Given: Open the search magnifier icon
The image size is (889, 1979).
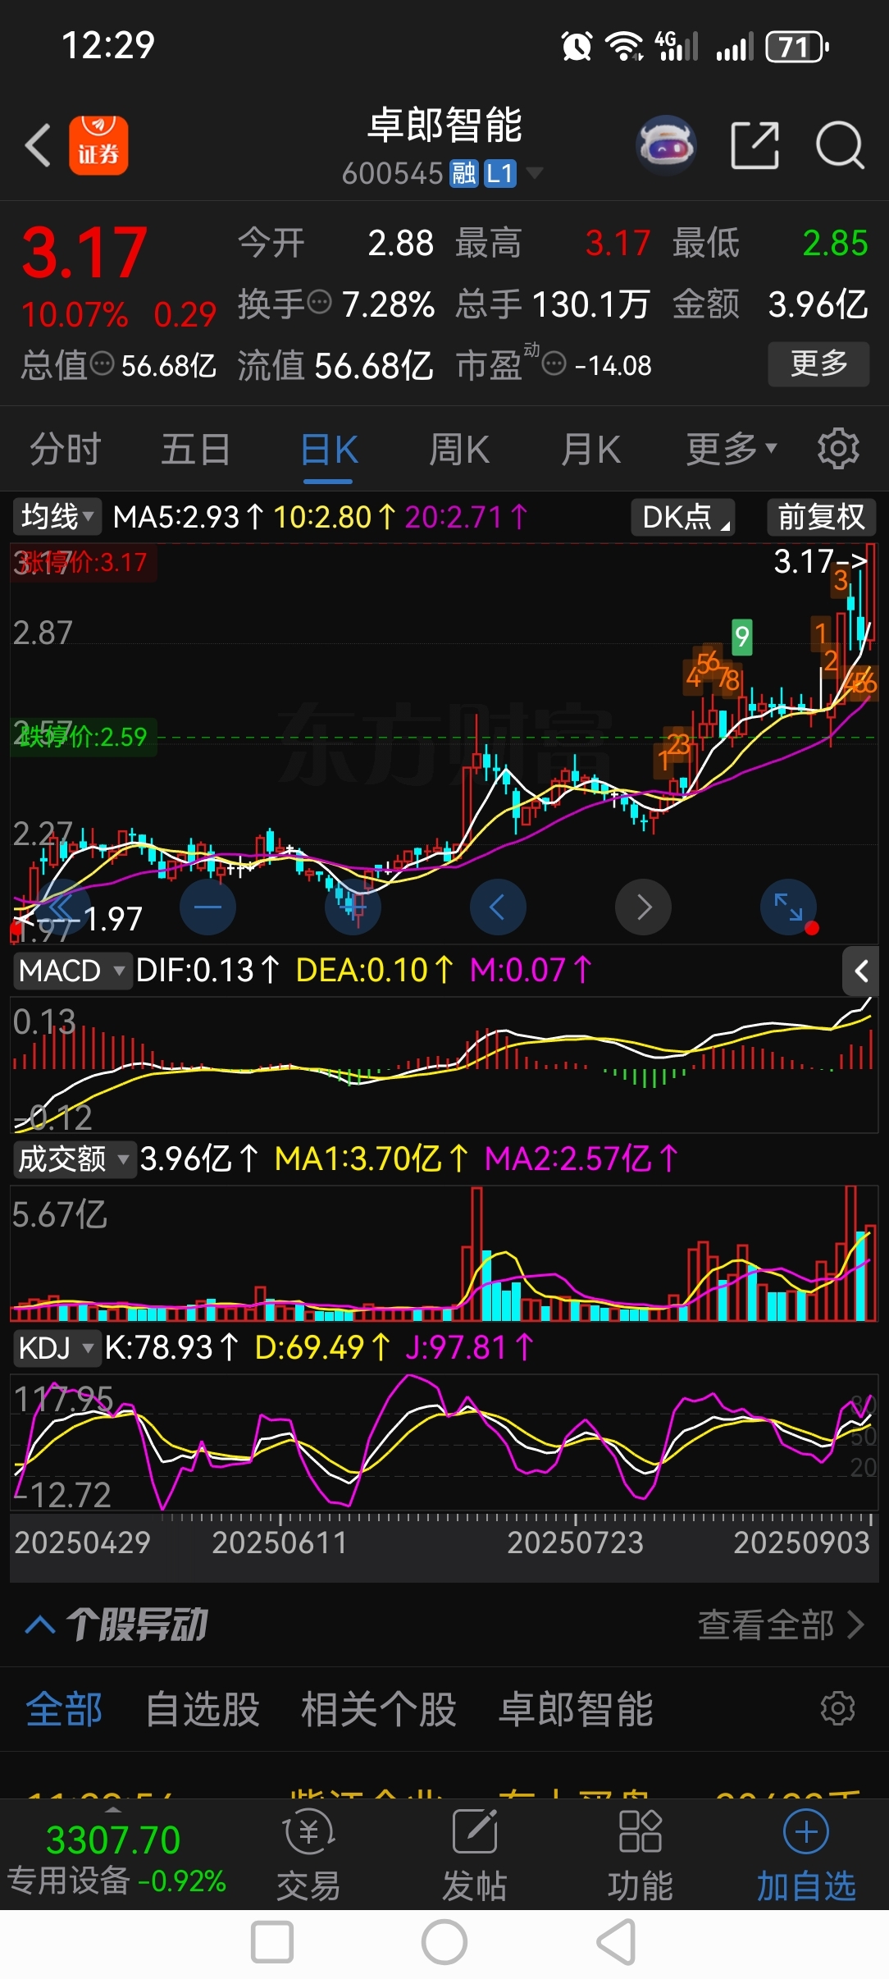Looking at the screenshot, I should pyautogui.click(x=840, y=146).
